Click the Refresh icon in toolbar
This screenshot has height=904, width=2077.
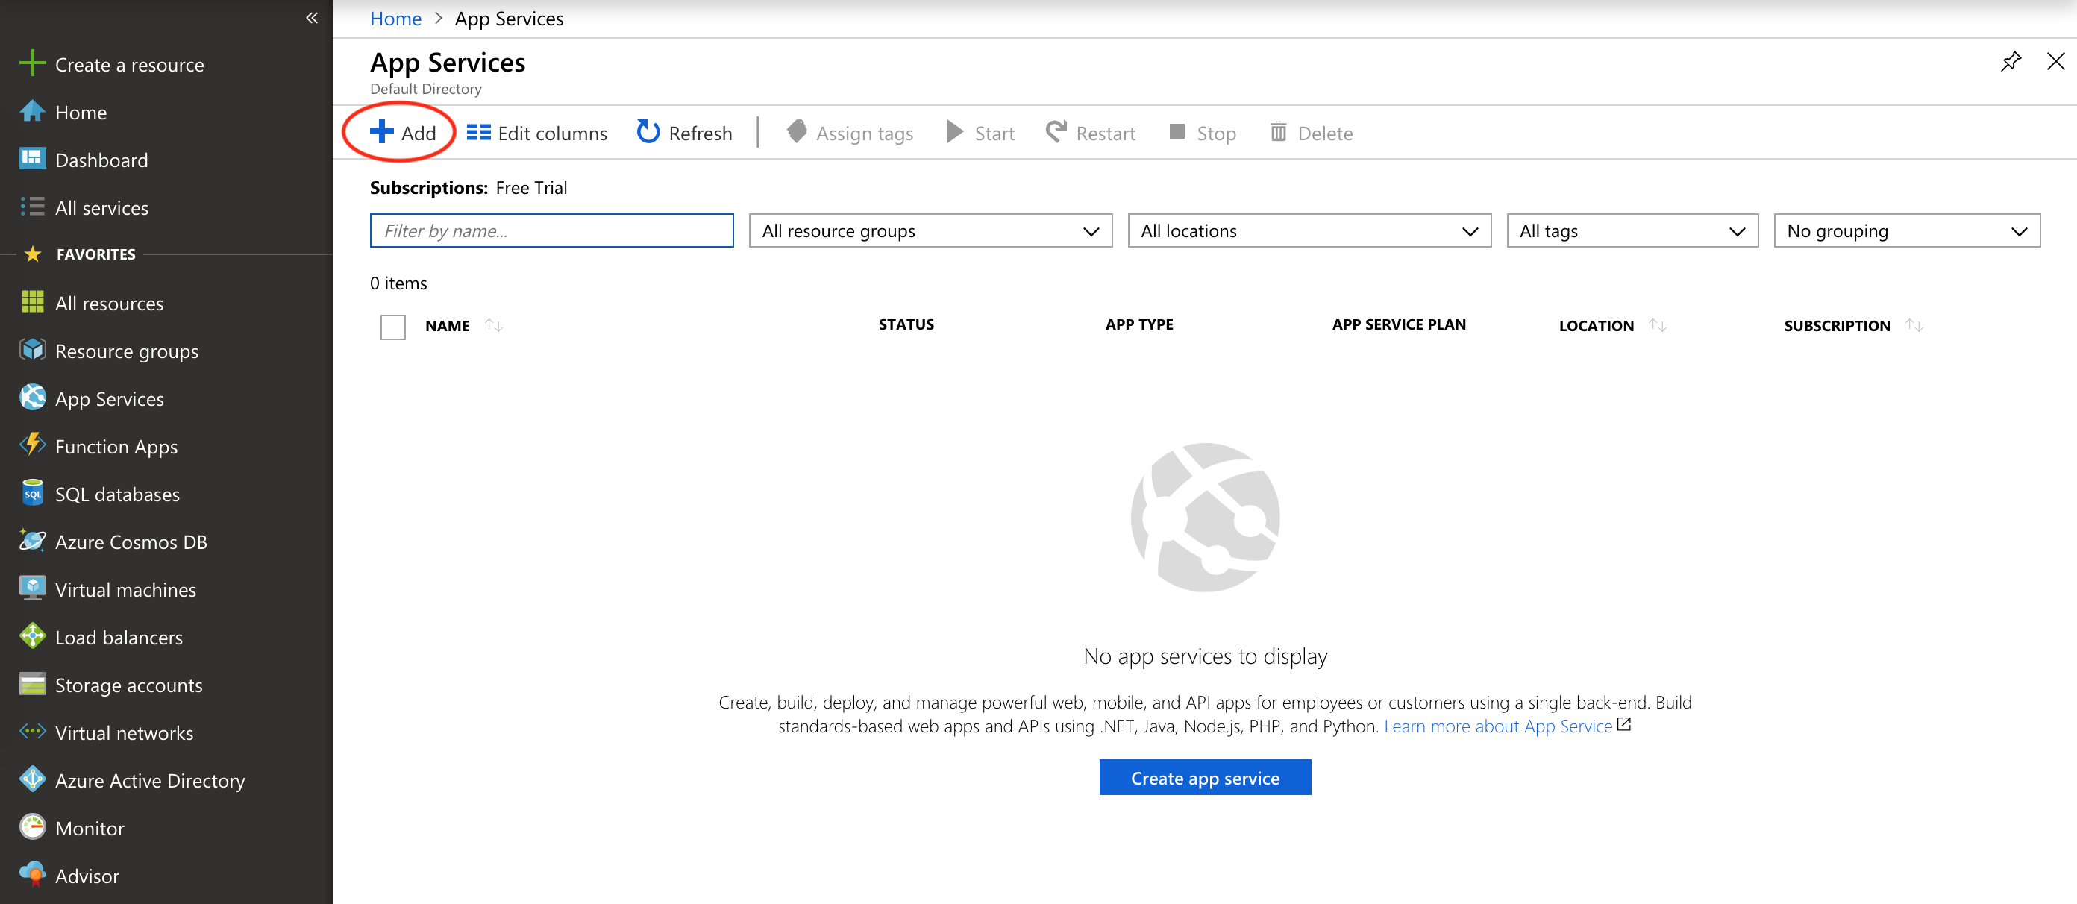point(648,131)
